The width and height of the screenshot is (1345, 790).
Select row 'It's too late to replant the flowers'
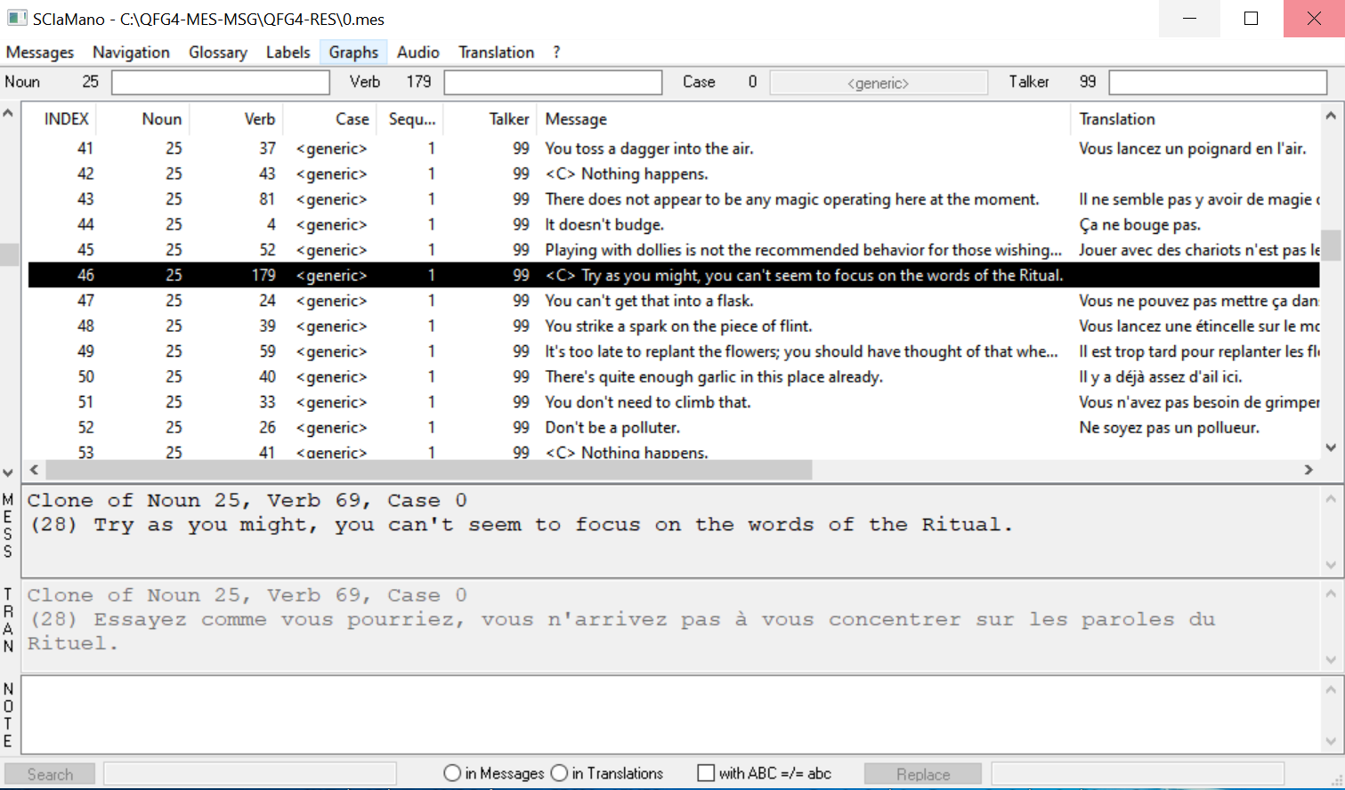pos(674,351)
